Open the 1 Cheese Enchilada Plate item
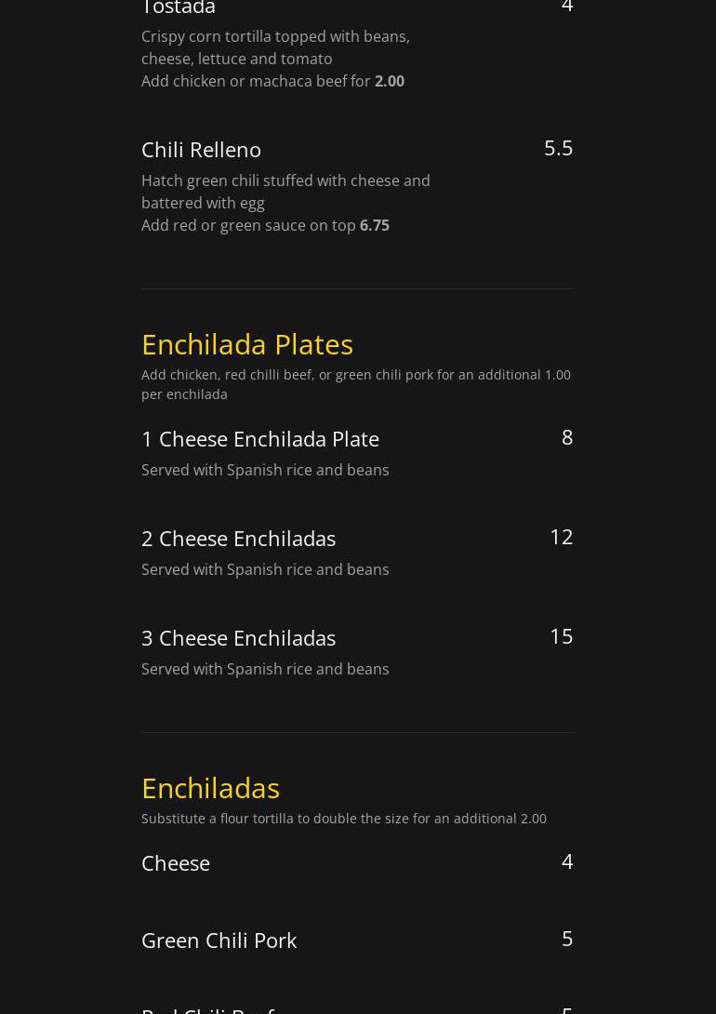The width and height of the screenshot is (716, 1014). pyautogui.click(x=260, y=439)
